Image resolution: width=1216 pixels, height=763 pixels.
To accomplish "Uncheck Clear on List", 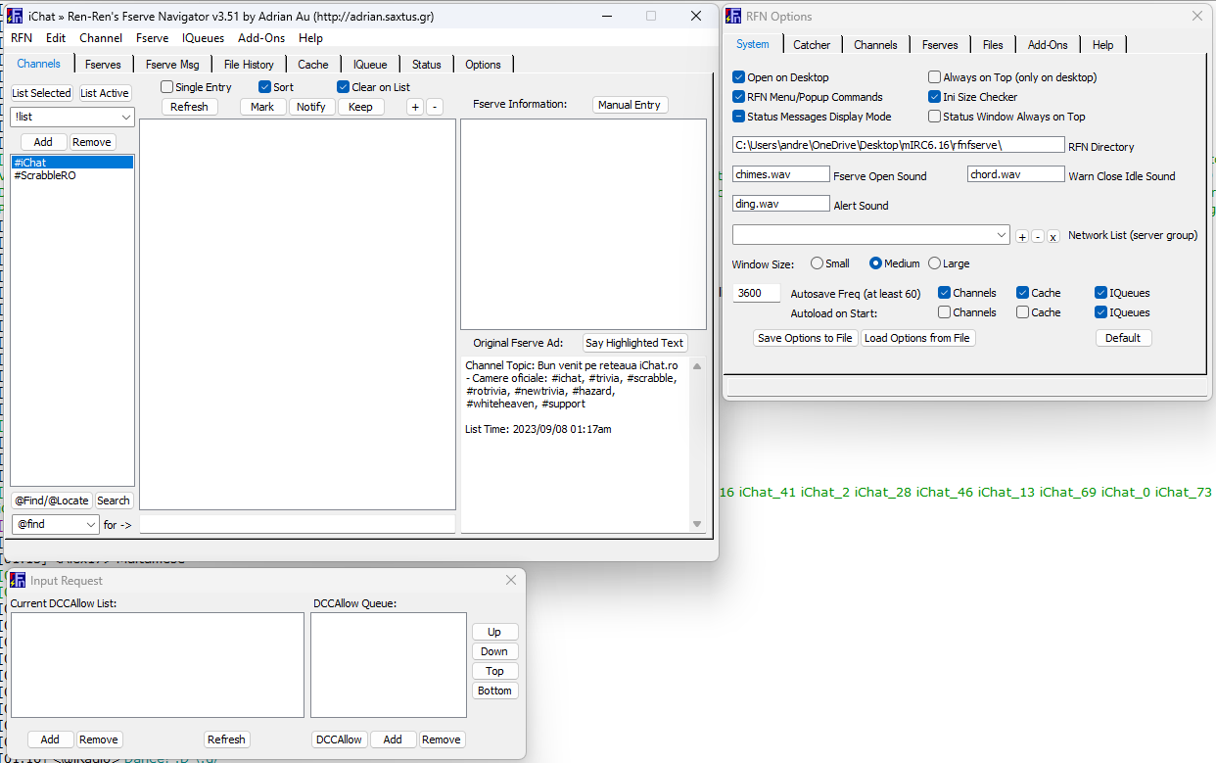I will coord(344,87).
